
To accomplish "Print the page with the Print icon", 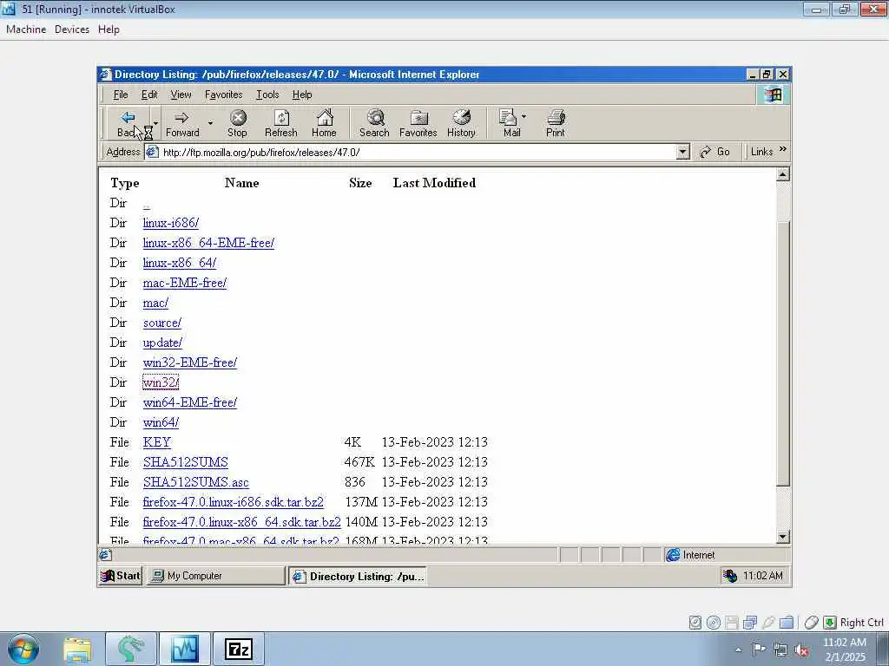I will pos(556,117).
